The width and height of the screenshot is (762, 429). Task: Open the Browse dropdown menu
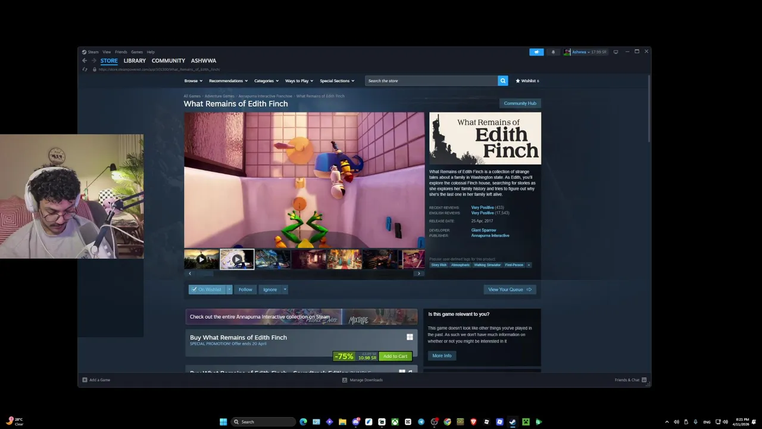click(x=193, y=80)
